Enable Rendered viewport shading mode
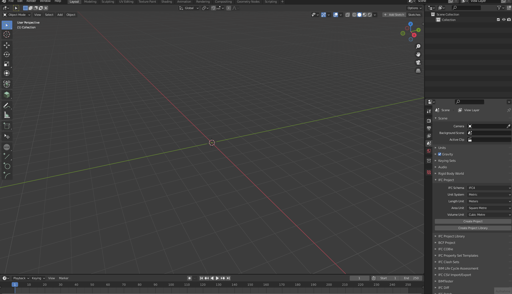Screen dimensions: 512x294 coord(370,15)
